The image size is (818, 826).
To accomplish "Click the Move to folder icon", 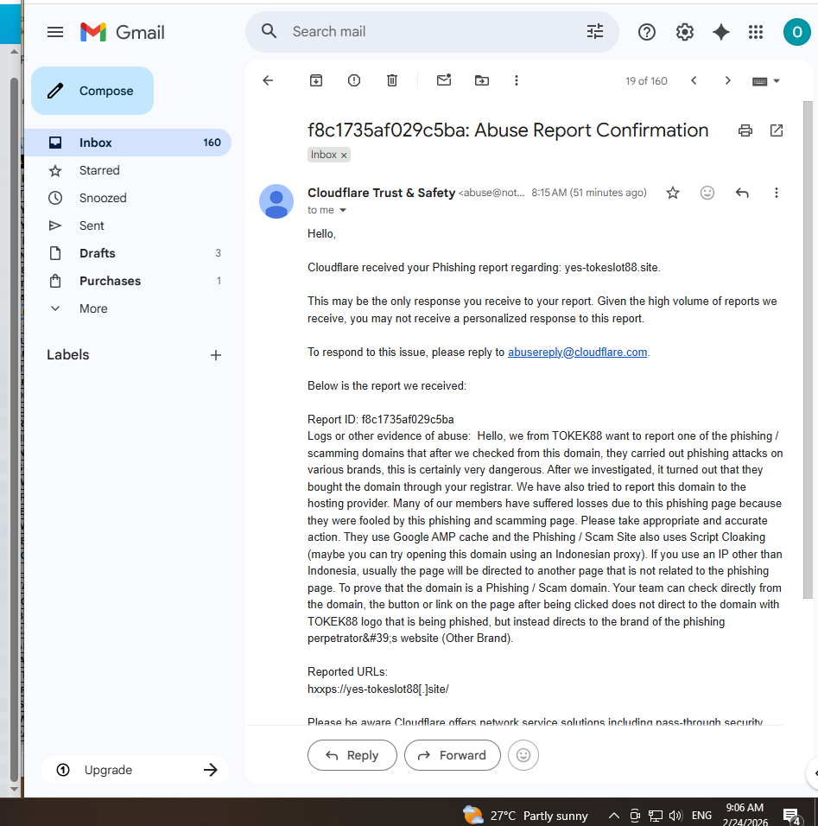I will pos(482,80).
